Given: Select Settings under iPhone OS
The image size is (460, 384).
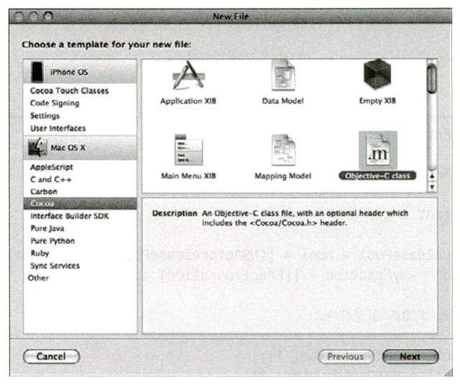Looking at the screenshot, I should coord(45,116).
